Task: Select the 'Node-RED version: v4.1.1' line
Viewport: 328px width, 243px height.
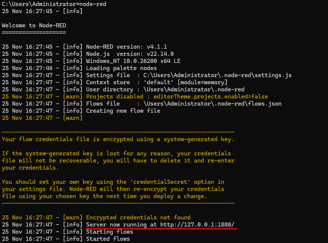Action: pyautogui.click(x=85, y=47)
